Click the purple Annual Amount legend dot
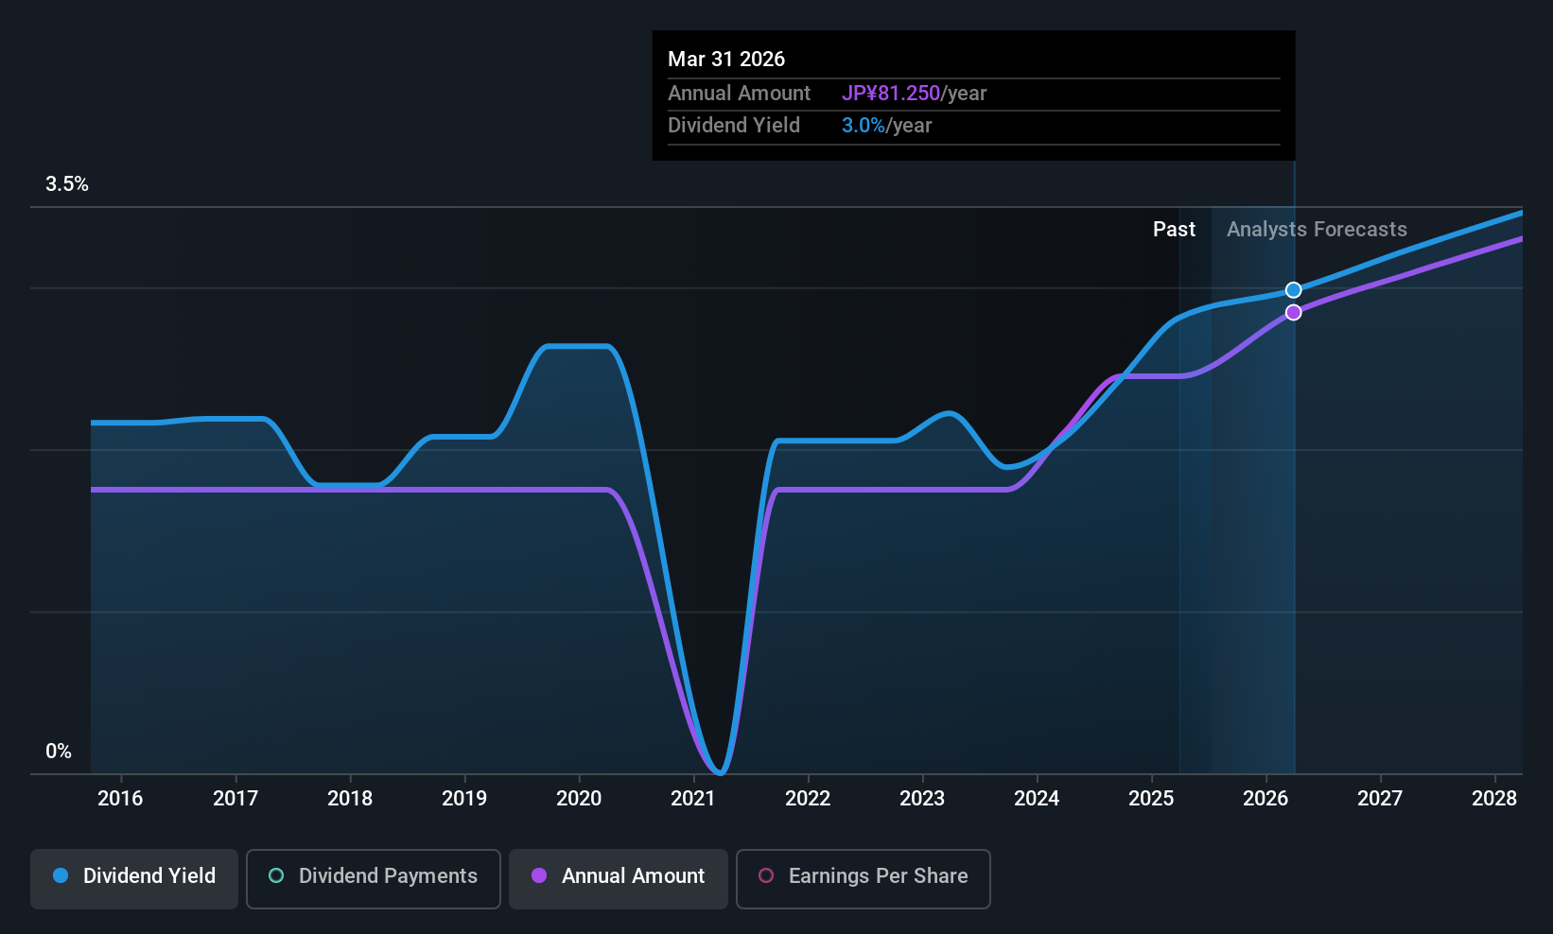The image size is (1553, 934). 539,875
